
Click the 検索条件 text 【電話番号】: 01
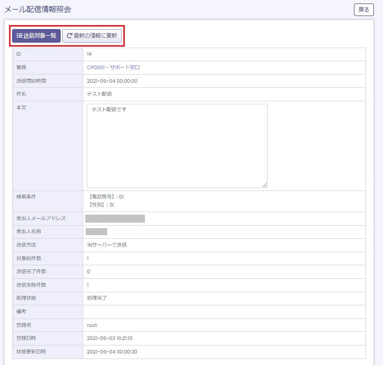[105, 197]
